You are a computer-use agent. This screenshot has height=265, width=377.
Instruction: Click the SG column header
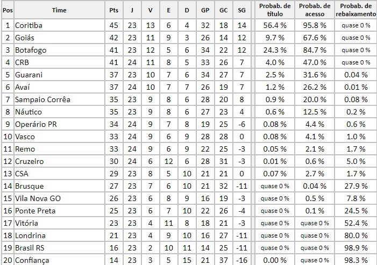241,10
